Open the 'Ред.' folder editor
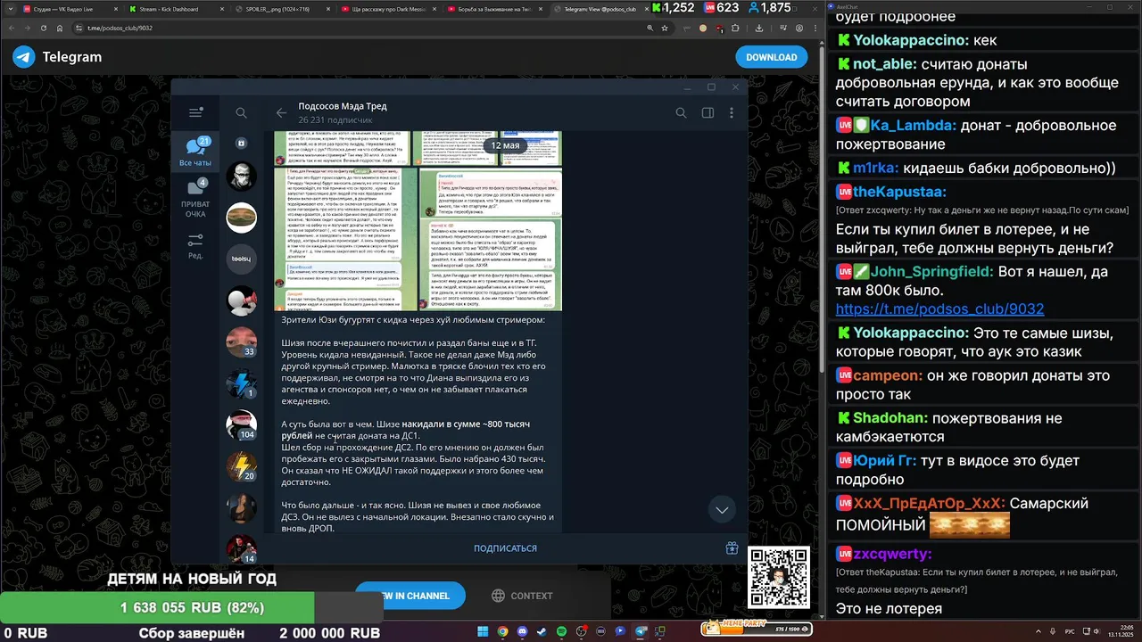This screenshot has width=1142, height=642. point(195,246)
